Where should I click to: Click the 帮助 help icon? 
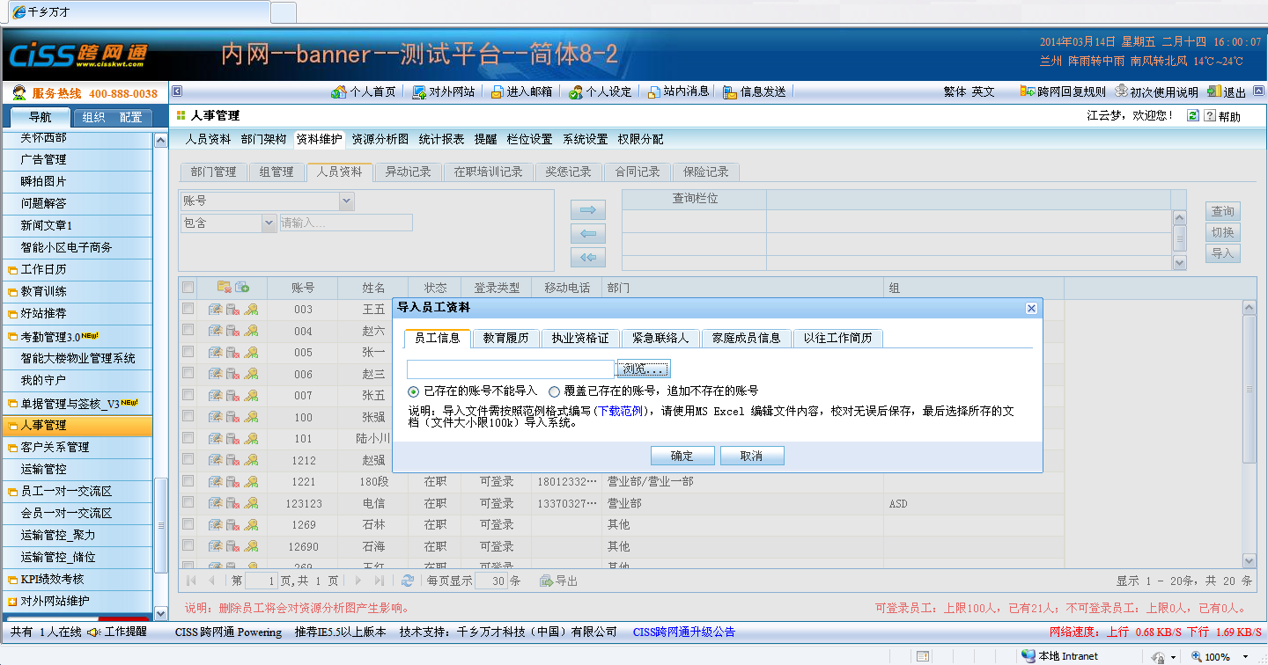pos(1210,116)
